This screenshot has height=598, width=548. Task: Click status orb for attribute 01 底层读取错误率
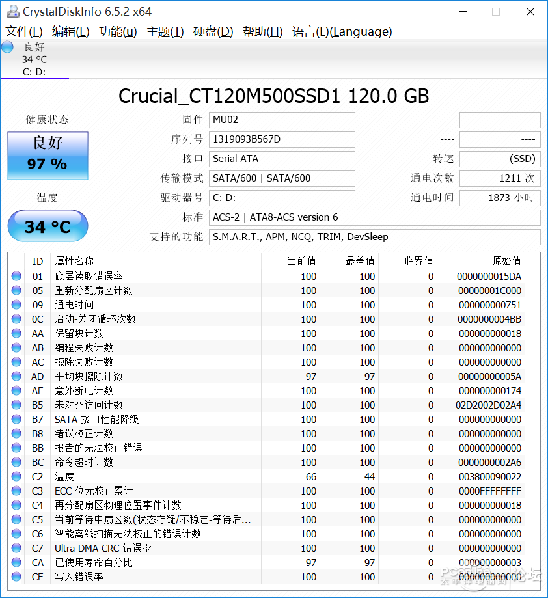tap(16, 276)
